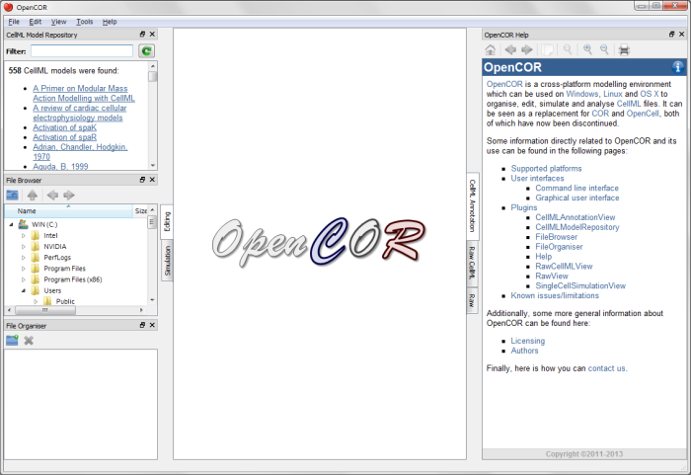This screenshot has height=475, width=691.
Task: Print the Help page
Action: 624,49
